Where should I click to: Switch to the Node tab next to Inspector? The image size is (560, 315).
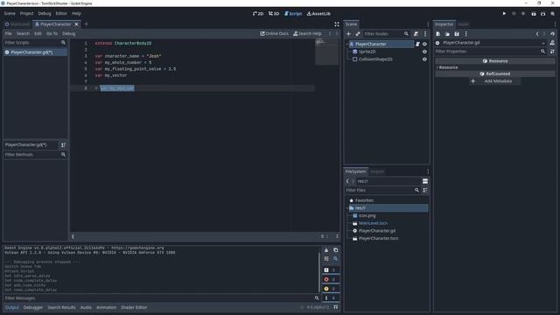[x=463, y=24]
